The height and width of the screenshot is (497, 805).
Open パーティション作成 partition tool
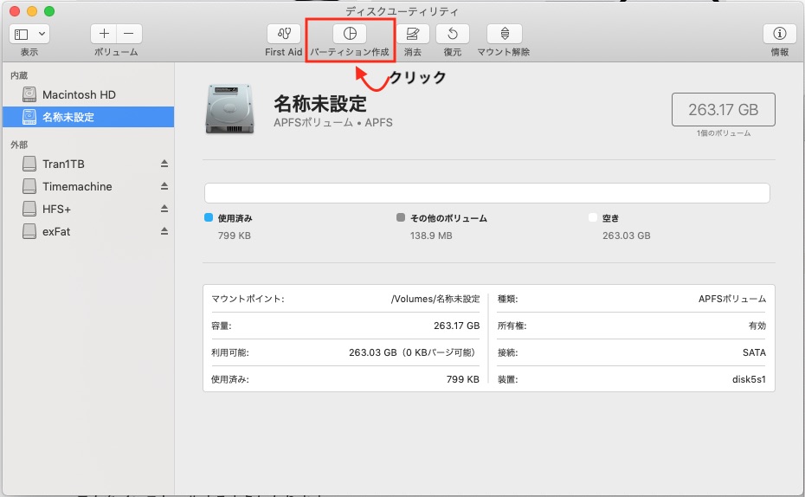tap(350, 34)
